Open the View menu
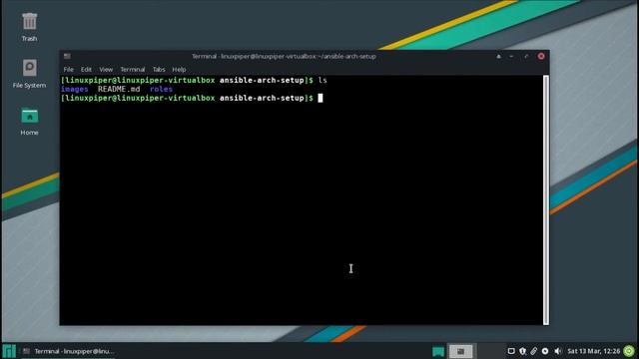The width and height of the screenshot is (639, 359). (106, 70)
